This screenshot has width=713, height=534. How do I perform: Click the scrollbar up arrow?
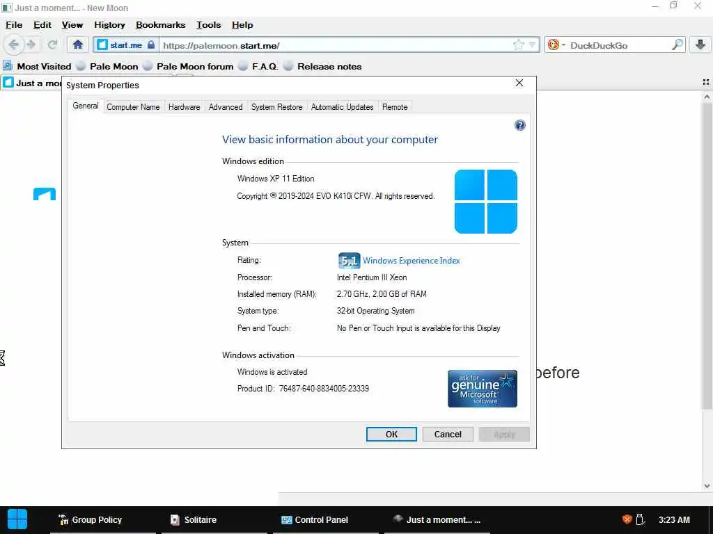point(707,96)
